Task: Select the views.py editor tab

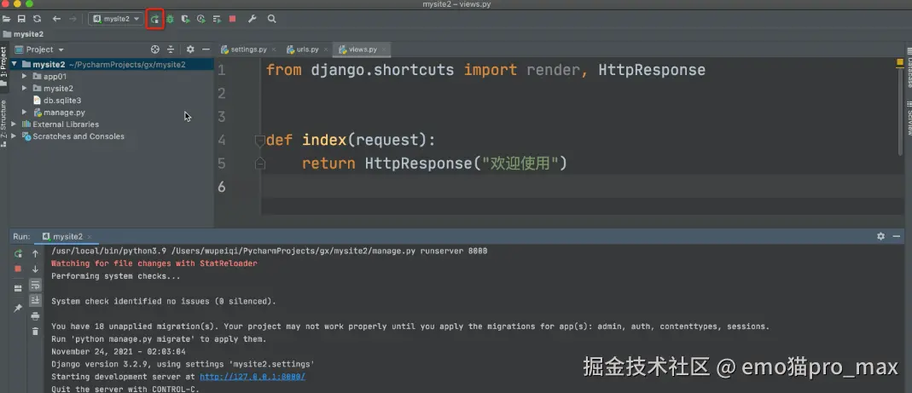Action: pos(361,50)
